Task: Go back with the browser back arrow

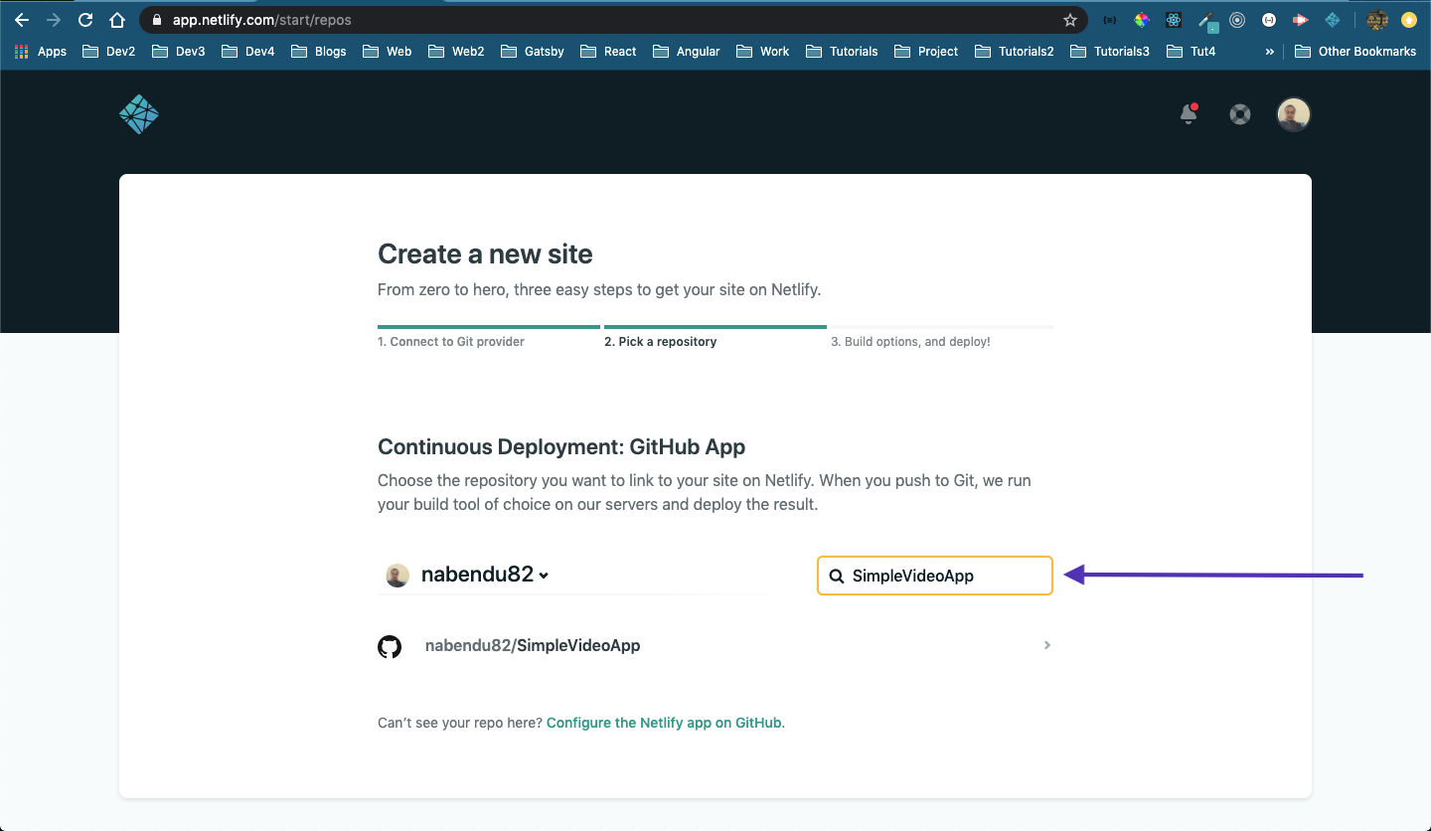Action: [22, 20]
